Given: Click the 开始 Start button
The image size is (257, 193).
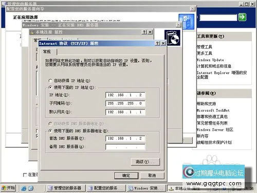Looking at the screenshot, I should click(8, 188).
